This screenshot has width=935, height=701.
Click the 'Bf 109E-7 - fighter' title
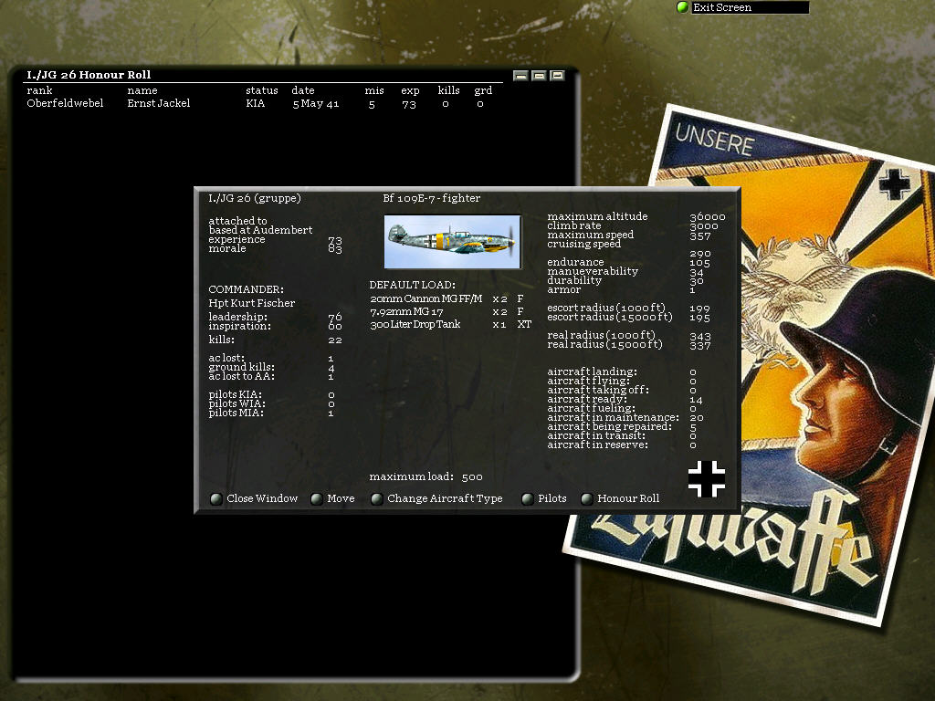coord(431,198)
